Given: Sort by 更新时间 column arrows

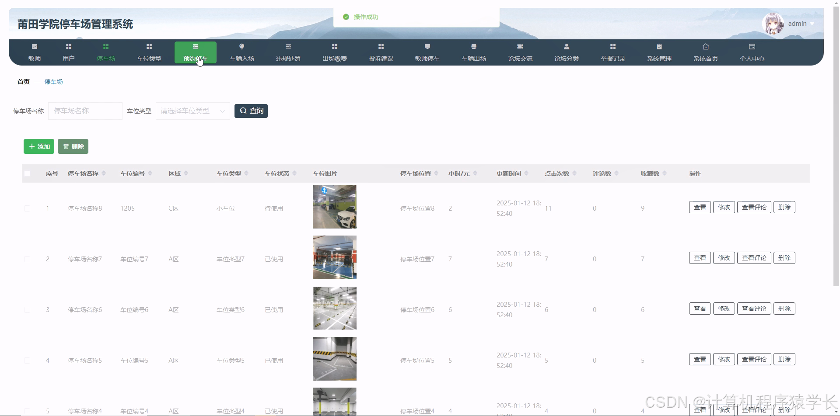Looking at the screenshot, I should [x=526, y=173].
